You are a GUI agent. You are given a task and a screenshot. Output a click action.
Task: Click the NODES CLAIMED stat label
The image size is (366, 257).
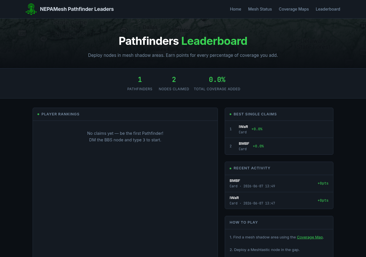(174, 89)
